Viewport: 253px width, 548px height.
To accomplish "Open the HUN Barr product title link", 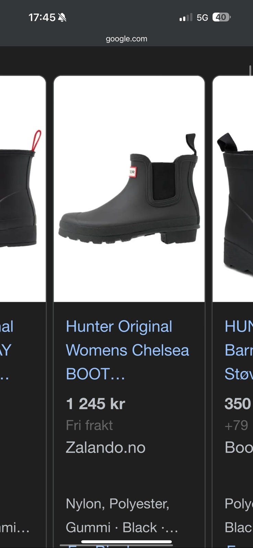I will (x=239, y=350).
